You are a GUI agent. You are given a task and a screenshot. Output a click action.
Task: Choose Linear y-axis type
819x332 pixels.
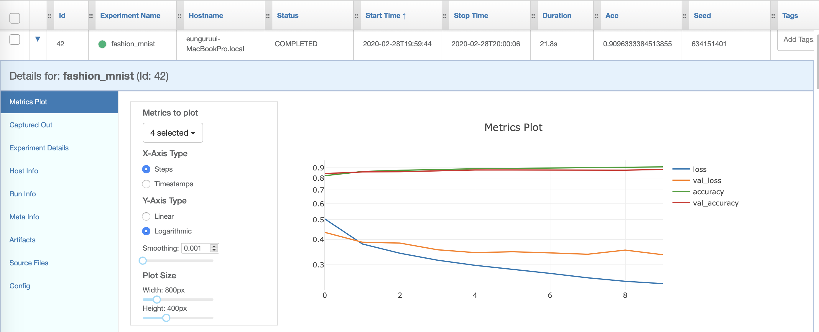tap(146, 216)
